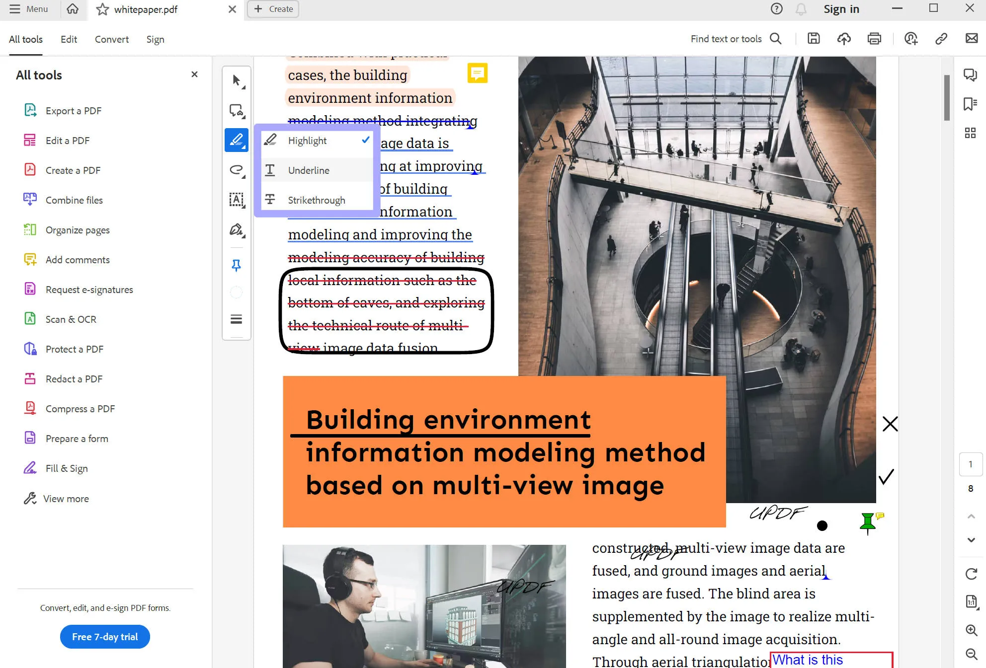Click the Sign in button
The height and width of the screenshot is (668, 986).
pyautogui.click(x=841, y=9)
